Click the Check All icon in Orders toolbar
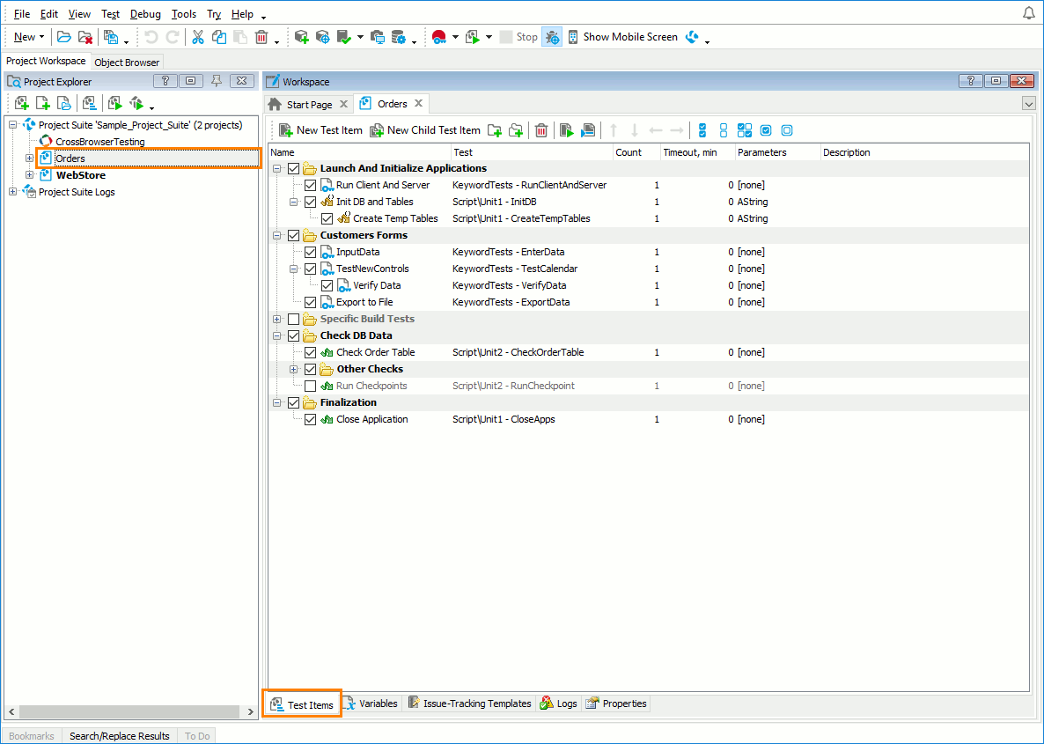The height and width of the screenshot is (744, 1044). 702,130
